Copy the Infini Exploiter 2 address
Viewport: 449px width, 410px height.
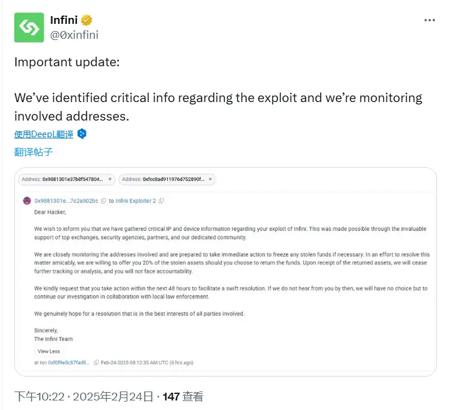[161, 201]
